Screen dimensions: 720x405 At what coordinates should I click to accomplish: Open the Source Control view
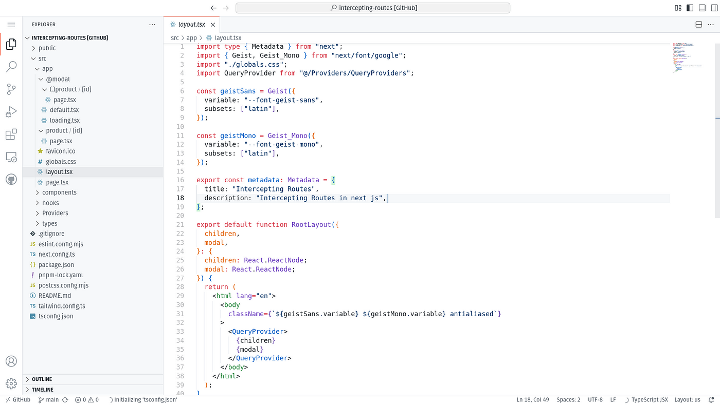click(11, 89)
